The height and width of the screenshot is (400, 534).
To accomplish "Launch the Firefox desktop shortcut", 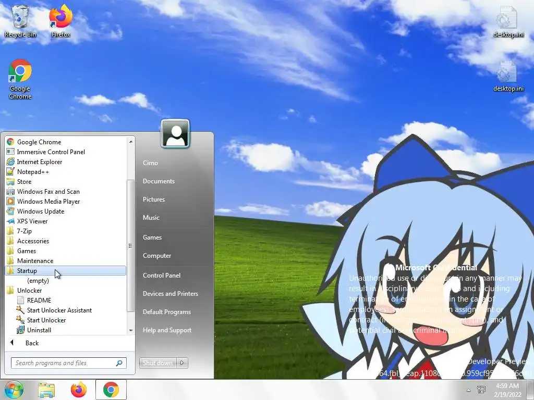I will click(x=60, y=20).
